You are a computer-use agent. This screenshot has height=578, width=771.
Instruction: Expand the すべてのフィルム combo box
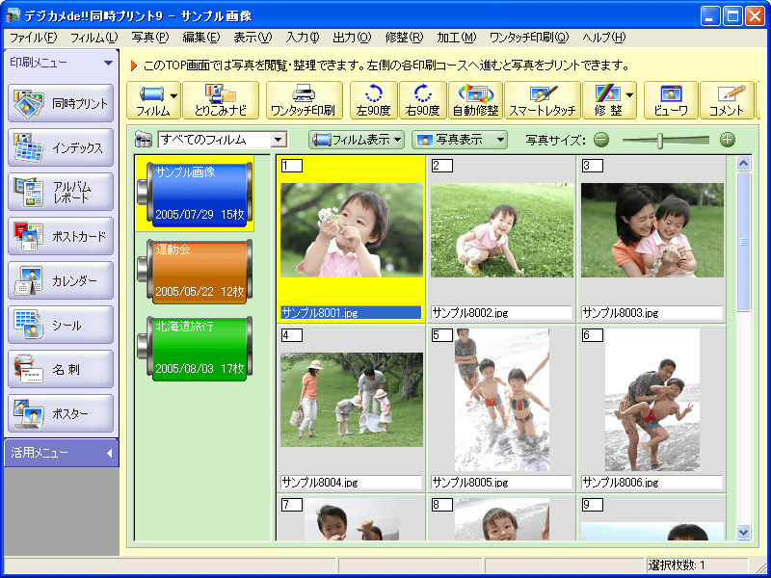click(279, 141)
